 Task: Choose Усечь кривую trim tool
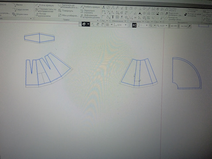tap(45, 5)
